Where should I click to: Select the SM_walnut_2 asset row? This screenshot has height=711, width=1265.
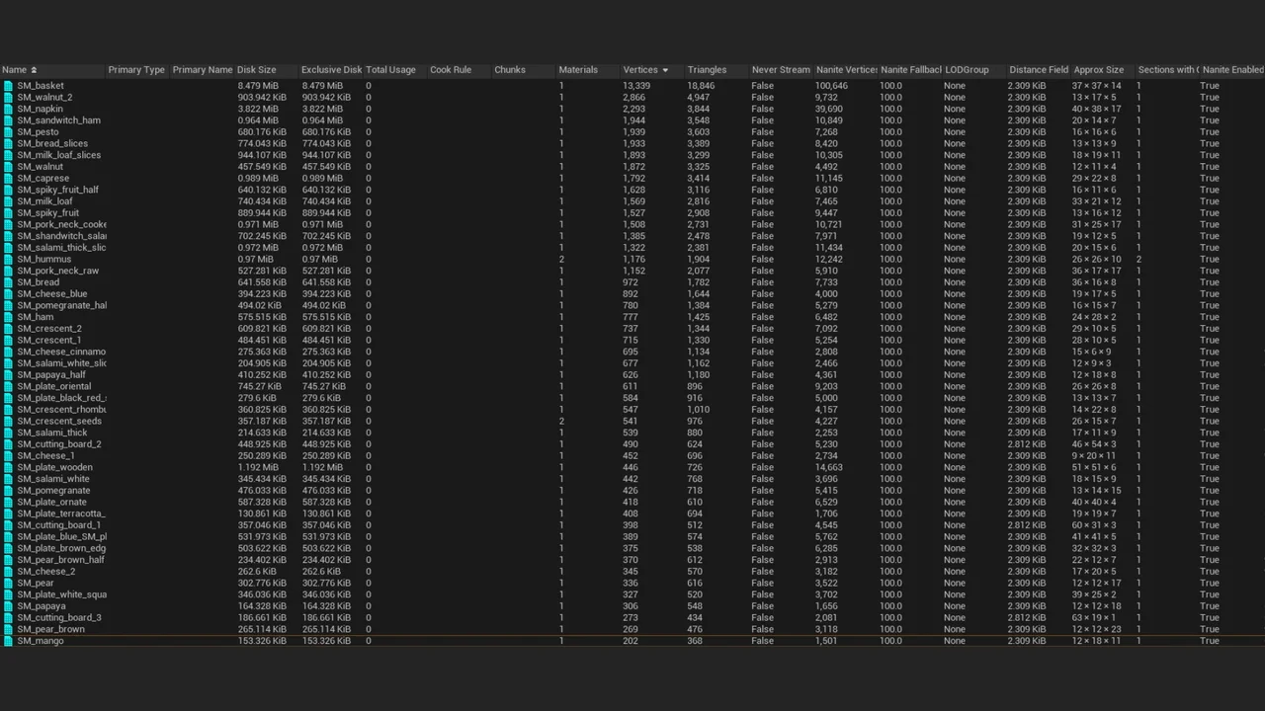tap(43, 98)
